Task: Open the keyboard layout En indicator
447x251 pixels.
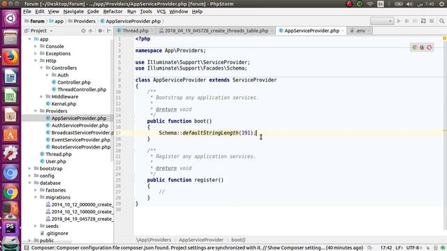Action: [x=381, y=4]
